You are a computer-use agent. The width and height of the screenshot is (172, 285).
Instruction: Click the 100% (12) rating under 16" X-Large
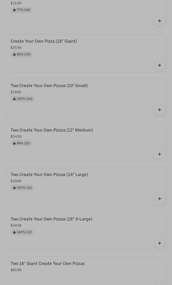coord(22,232)
